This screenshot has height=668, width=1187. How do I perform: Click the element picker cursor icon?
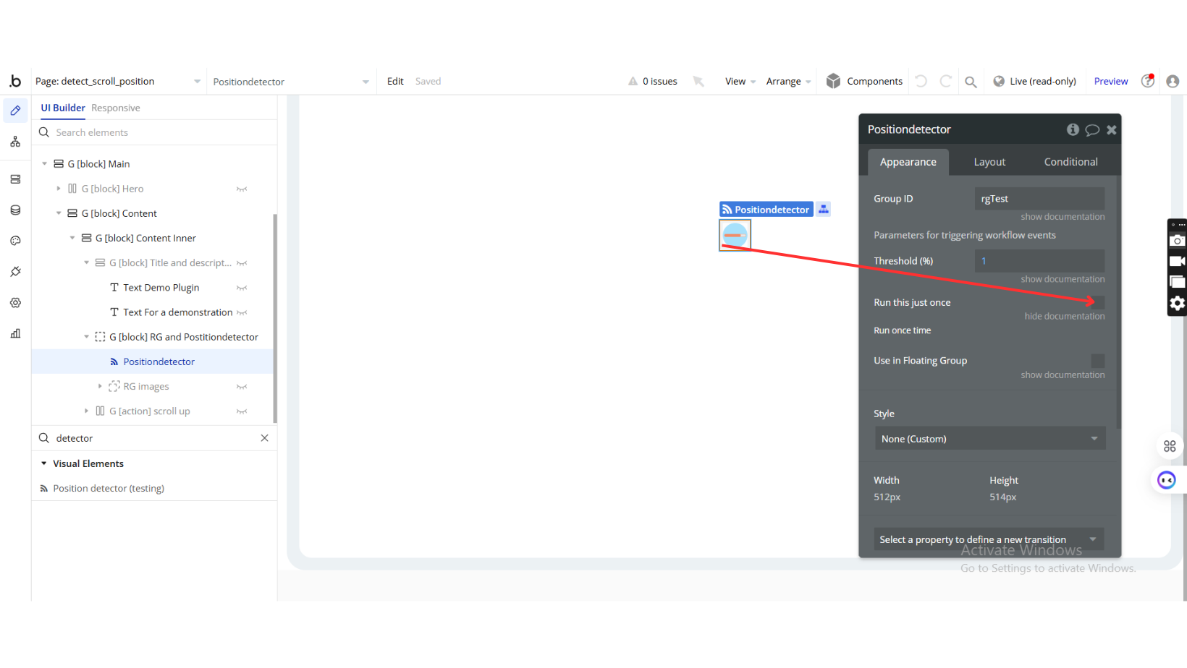pos(698,81)
